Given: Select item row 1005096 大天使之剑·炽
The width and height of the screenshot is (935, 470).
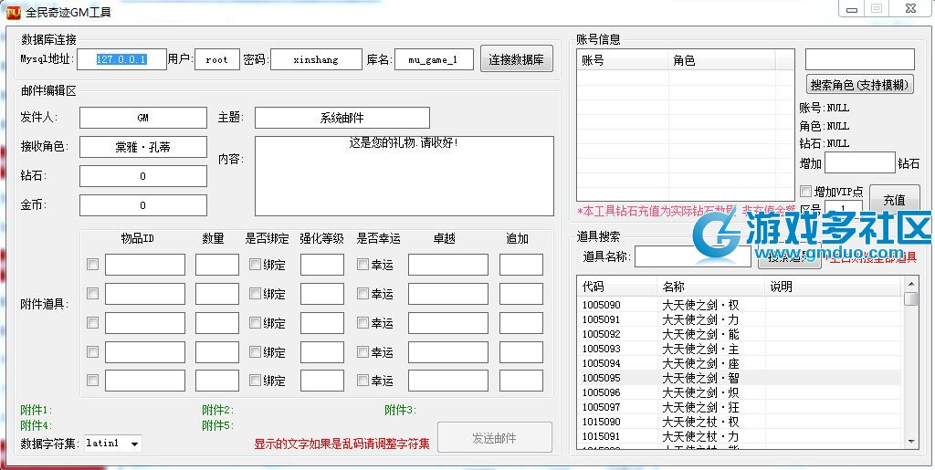Looking at the screenshot, I should point(740,392).
